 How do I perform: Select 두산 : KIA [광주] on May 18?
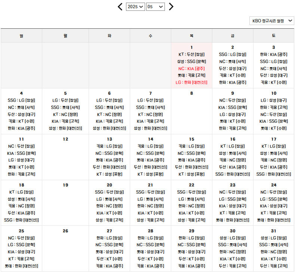21,213
